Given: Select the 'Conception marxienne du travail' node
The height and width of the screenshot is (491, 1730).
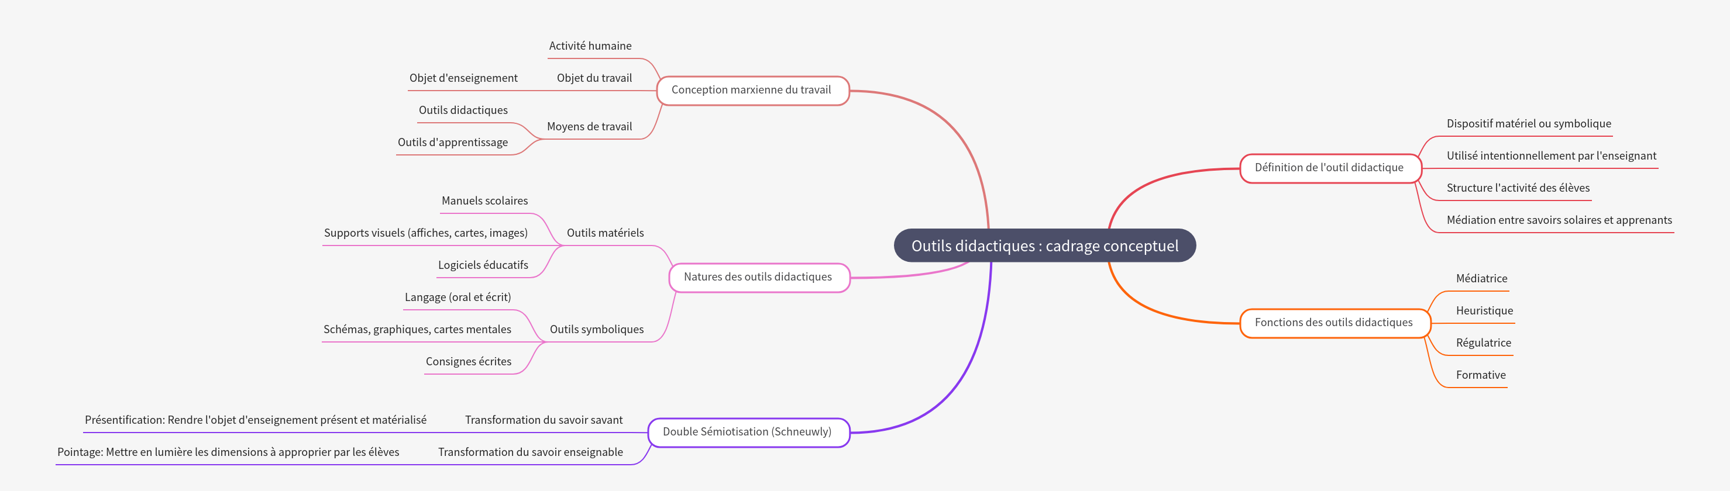Looking at the screenshot, I should pos(752,90).
